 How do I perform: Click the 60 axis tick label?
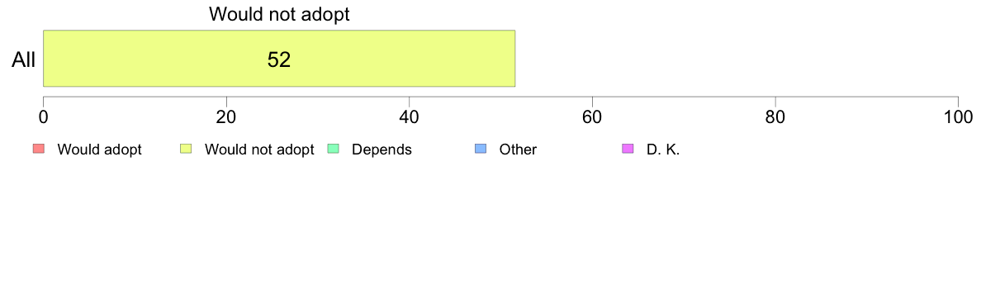(592, 116)
